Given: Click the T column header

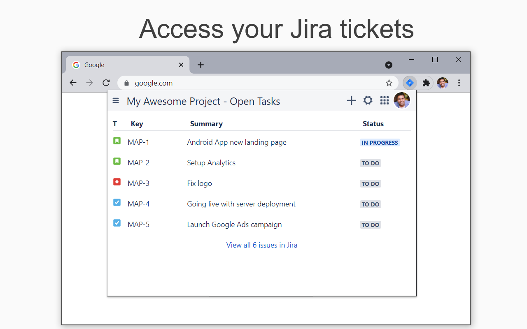Looking at the screenshot, I should point(115,124).
